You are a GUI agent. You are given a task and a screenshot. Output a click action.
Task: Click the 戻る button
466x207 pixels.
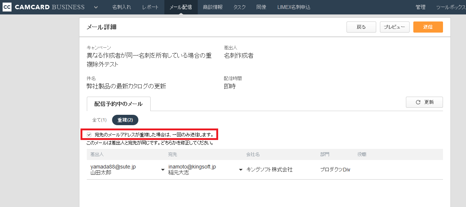click(x=361, y=27)
